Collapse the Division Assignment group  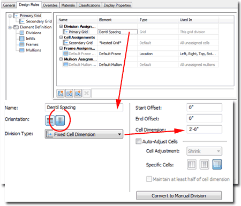tap(61, 26)
